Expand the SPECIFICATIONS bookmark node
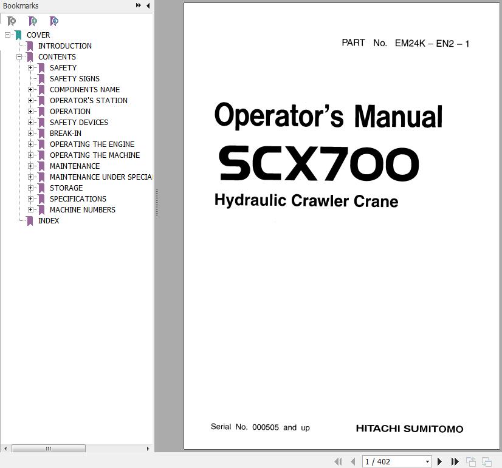 31,199
